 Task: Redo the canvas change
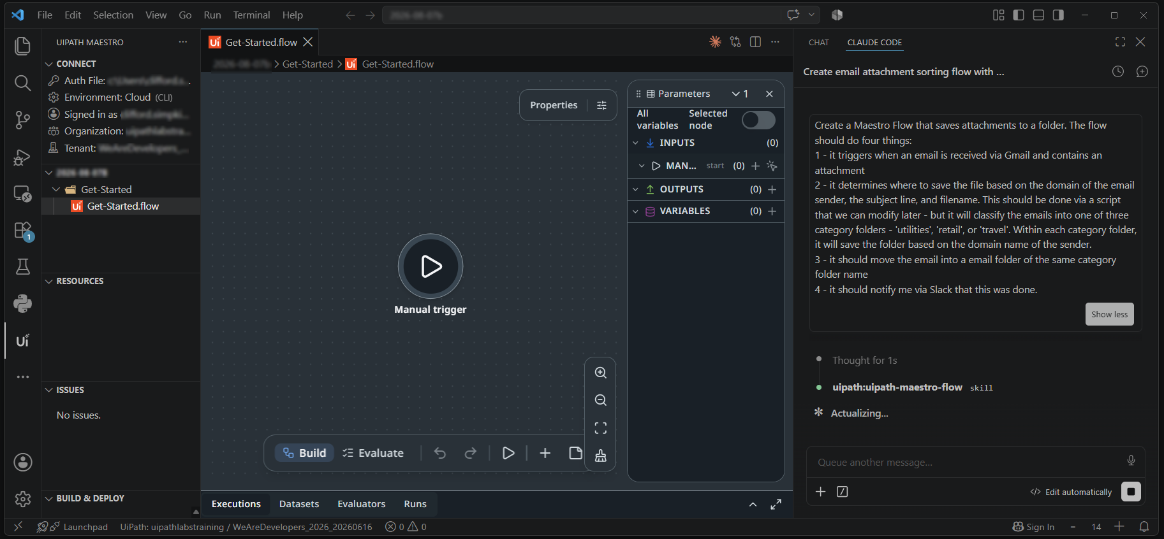(x=470, y=453)
